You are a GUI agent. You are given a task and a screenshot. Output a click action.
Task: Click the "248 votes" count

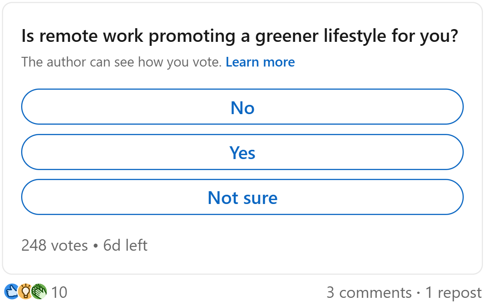[55, 245]
